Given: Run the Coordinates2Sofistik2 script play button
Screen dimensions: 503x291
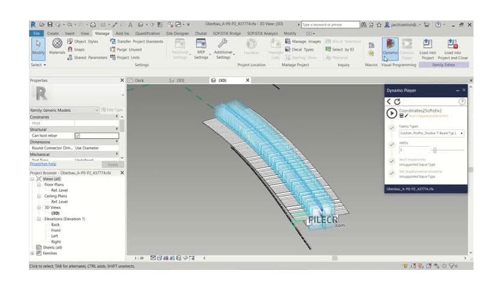Looking at the screenshot, I should click(391, 113).
